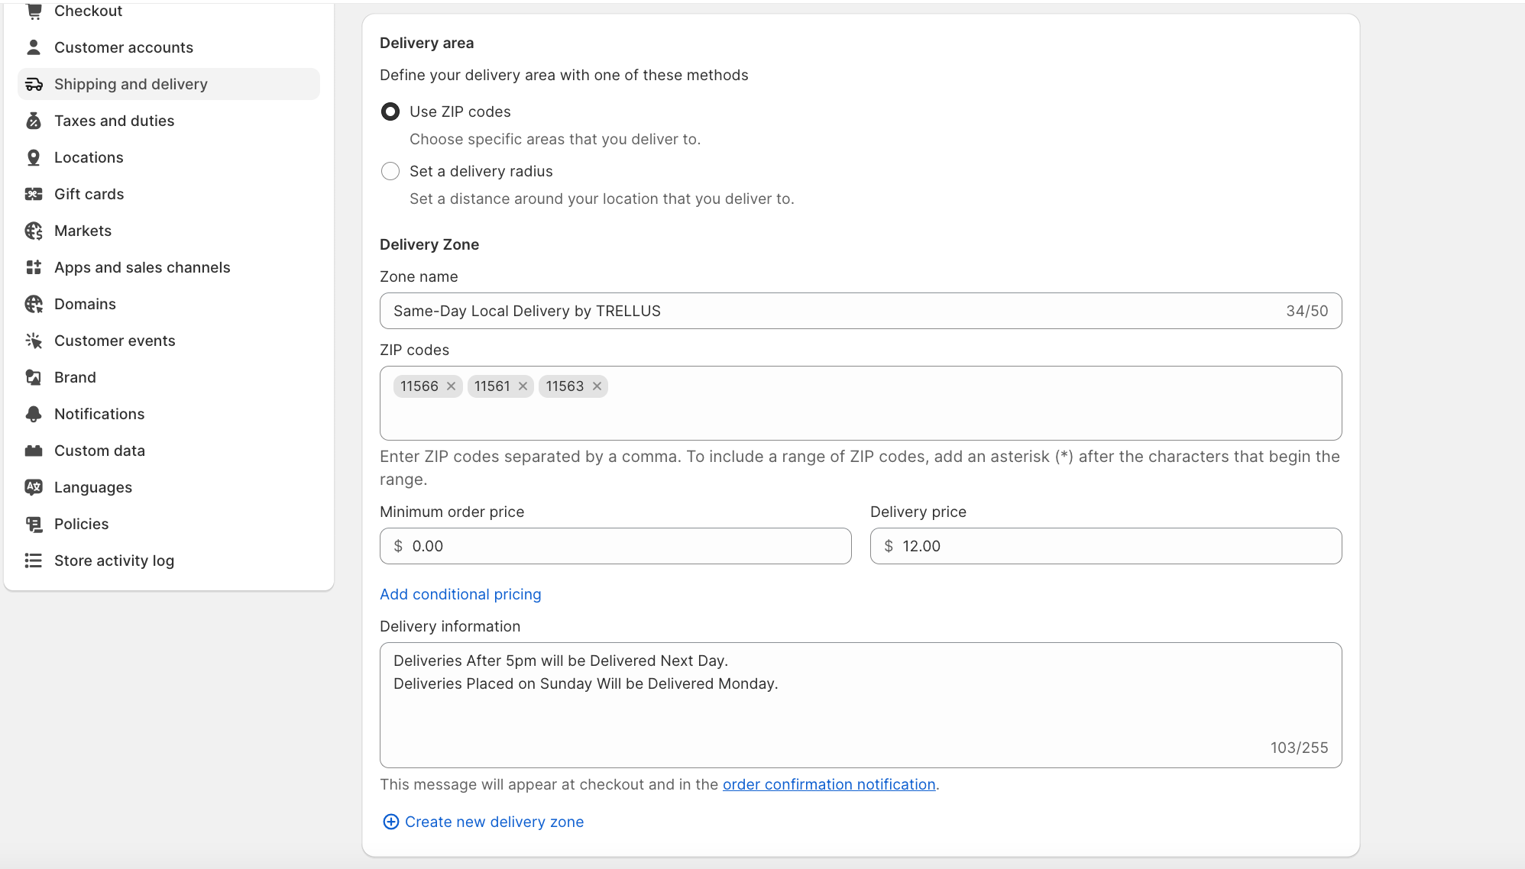Screen dimensions: 1525x869
Task: Click the Checkout cart icon
Action: click(34, 11)
